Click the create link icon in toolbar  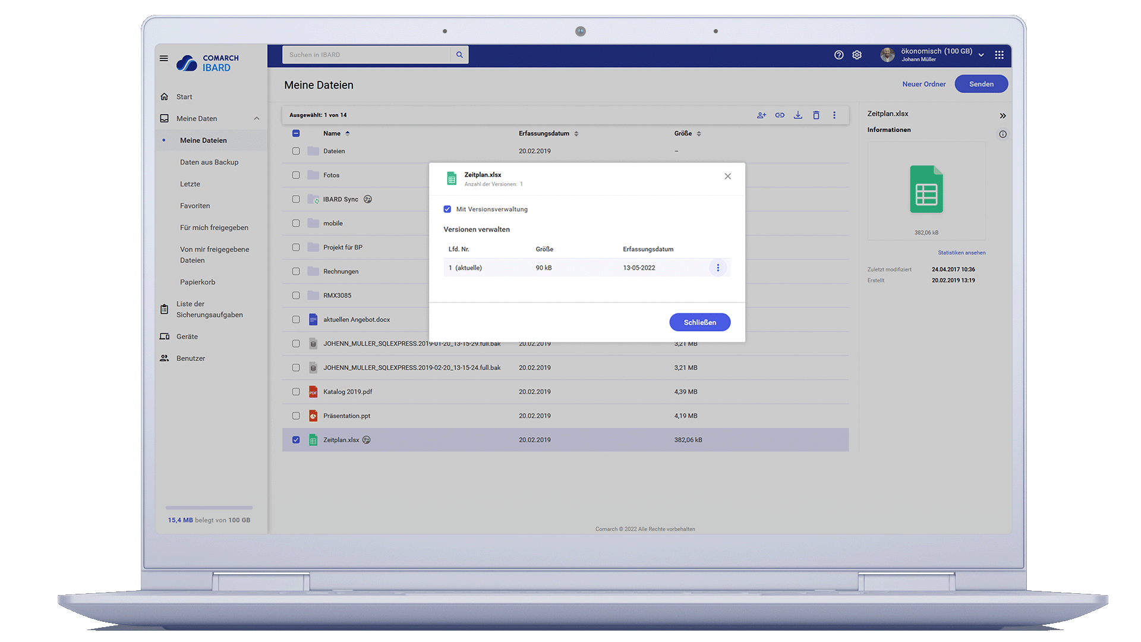[780, 115]
